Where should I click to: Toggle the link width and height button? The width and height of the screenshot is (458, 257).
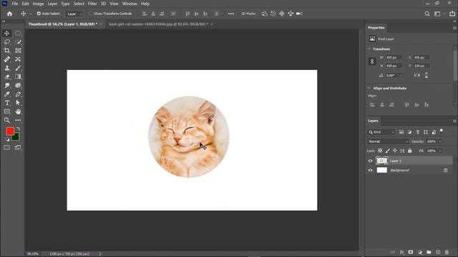(372, 61)
